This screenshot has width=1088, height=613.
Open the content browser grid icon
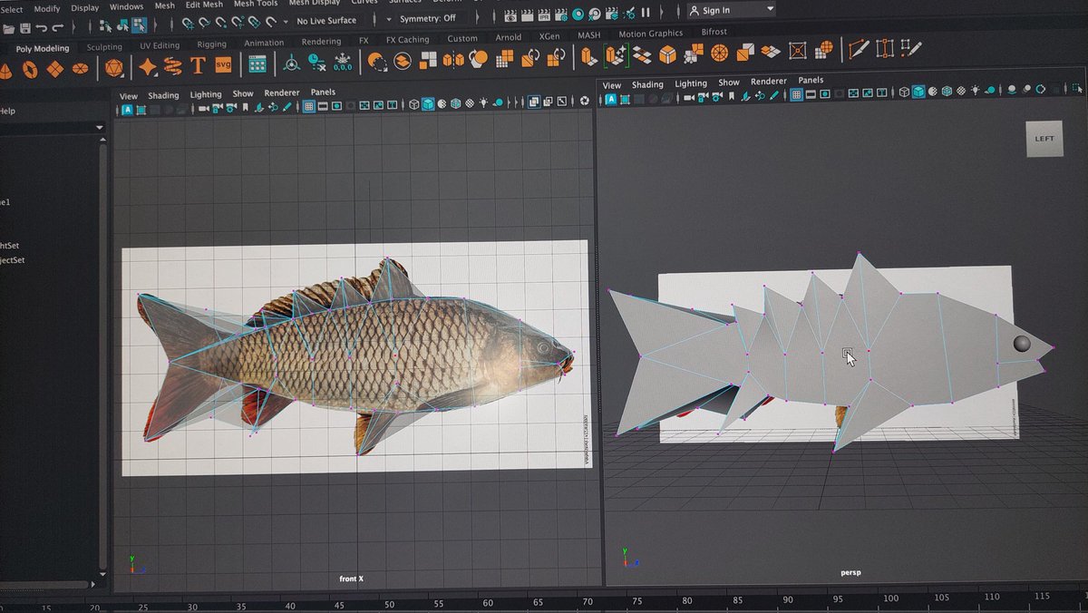(x=257, y=63)
